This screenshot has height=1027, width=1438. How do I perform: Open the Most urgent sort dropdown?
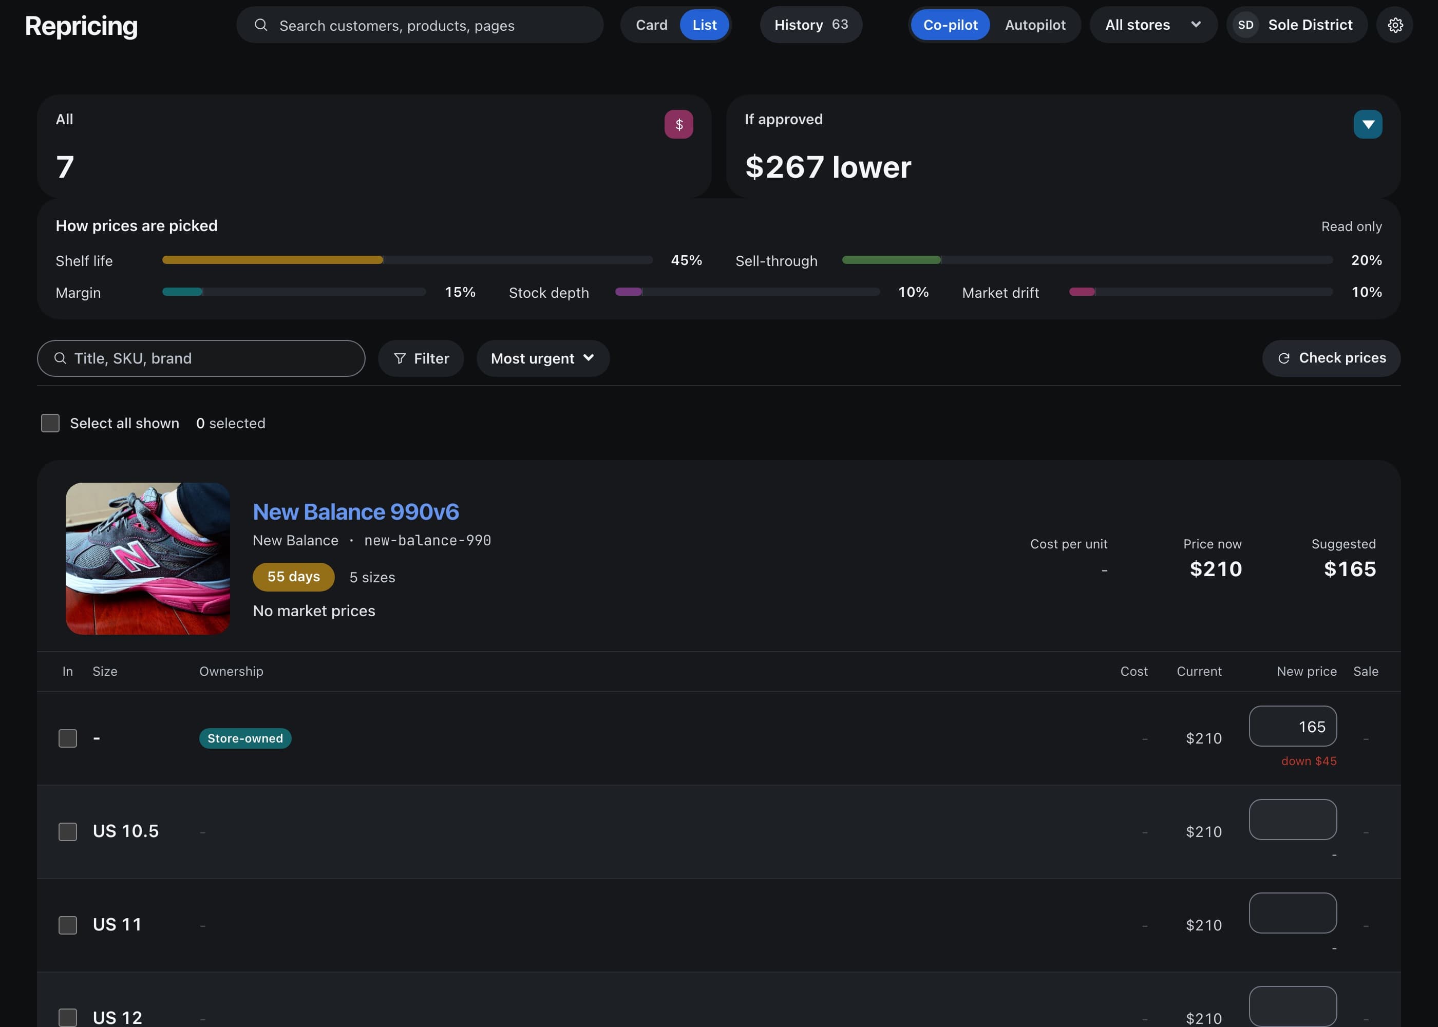(x=542, y=358)
